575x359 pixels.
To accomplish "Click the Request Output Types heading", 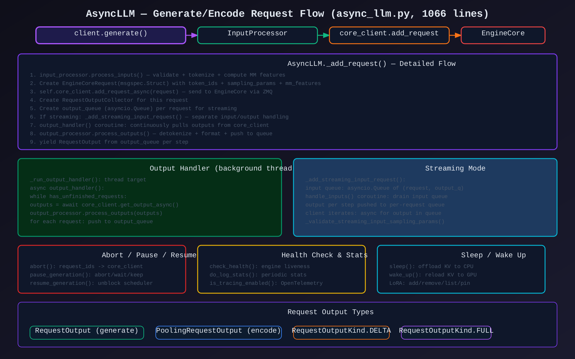I will tap(330, 312).
